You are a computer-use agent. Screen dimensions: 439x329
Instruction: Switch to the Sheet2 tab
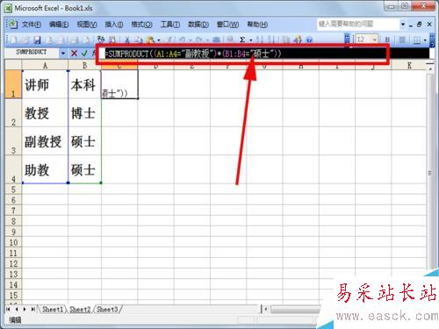tap(80, 309)
